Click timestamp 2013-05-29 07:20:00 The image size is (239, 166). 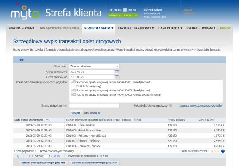click(x=38, y=135)
